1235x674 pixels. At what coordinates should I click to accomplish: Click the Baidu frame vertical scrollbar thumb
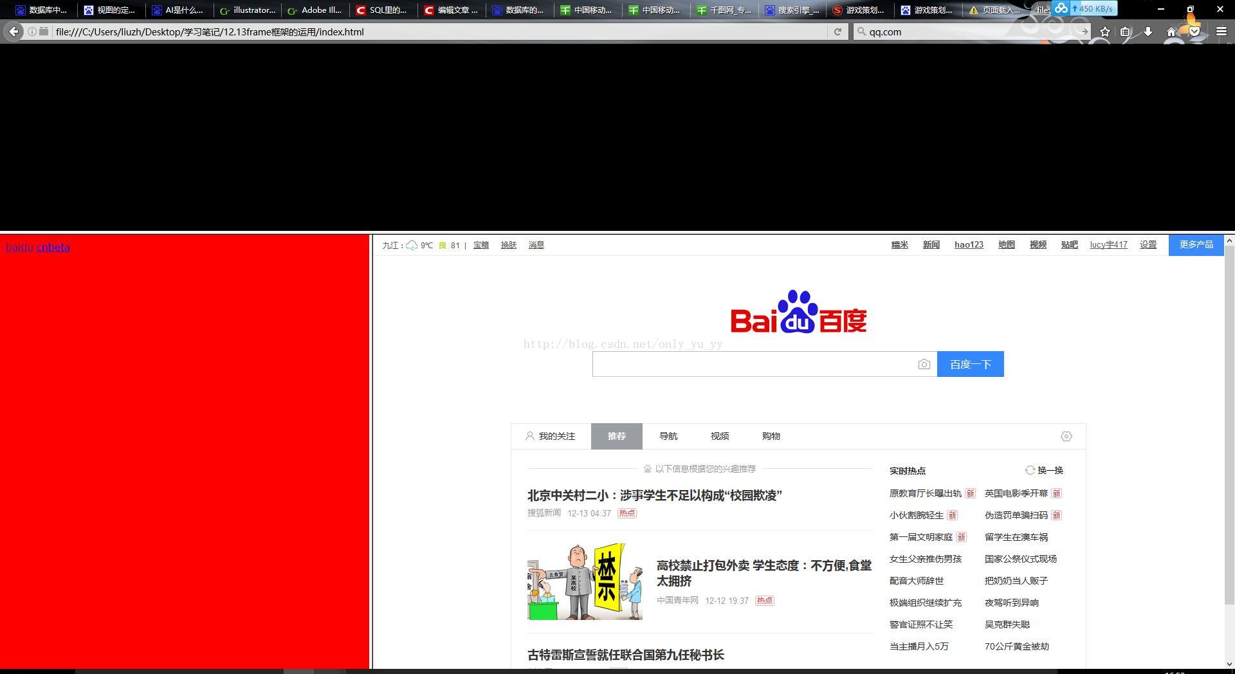point(1229,426)
